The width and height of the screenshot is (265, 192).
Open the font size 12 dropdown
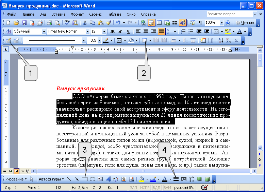[104, 32]
